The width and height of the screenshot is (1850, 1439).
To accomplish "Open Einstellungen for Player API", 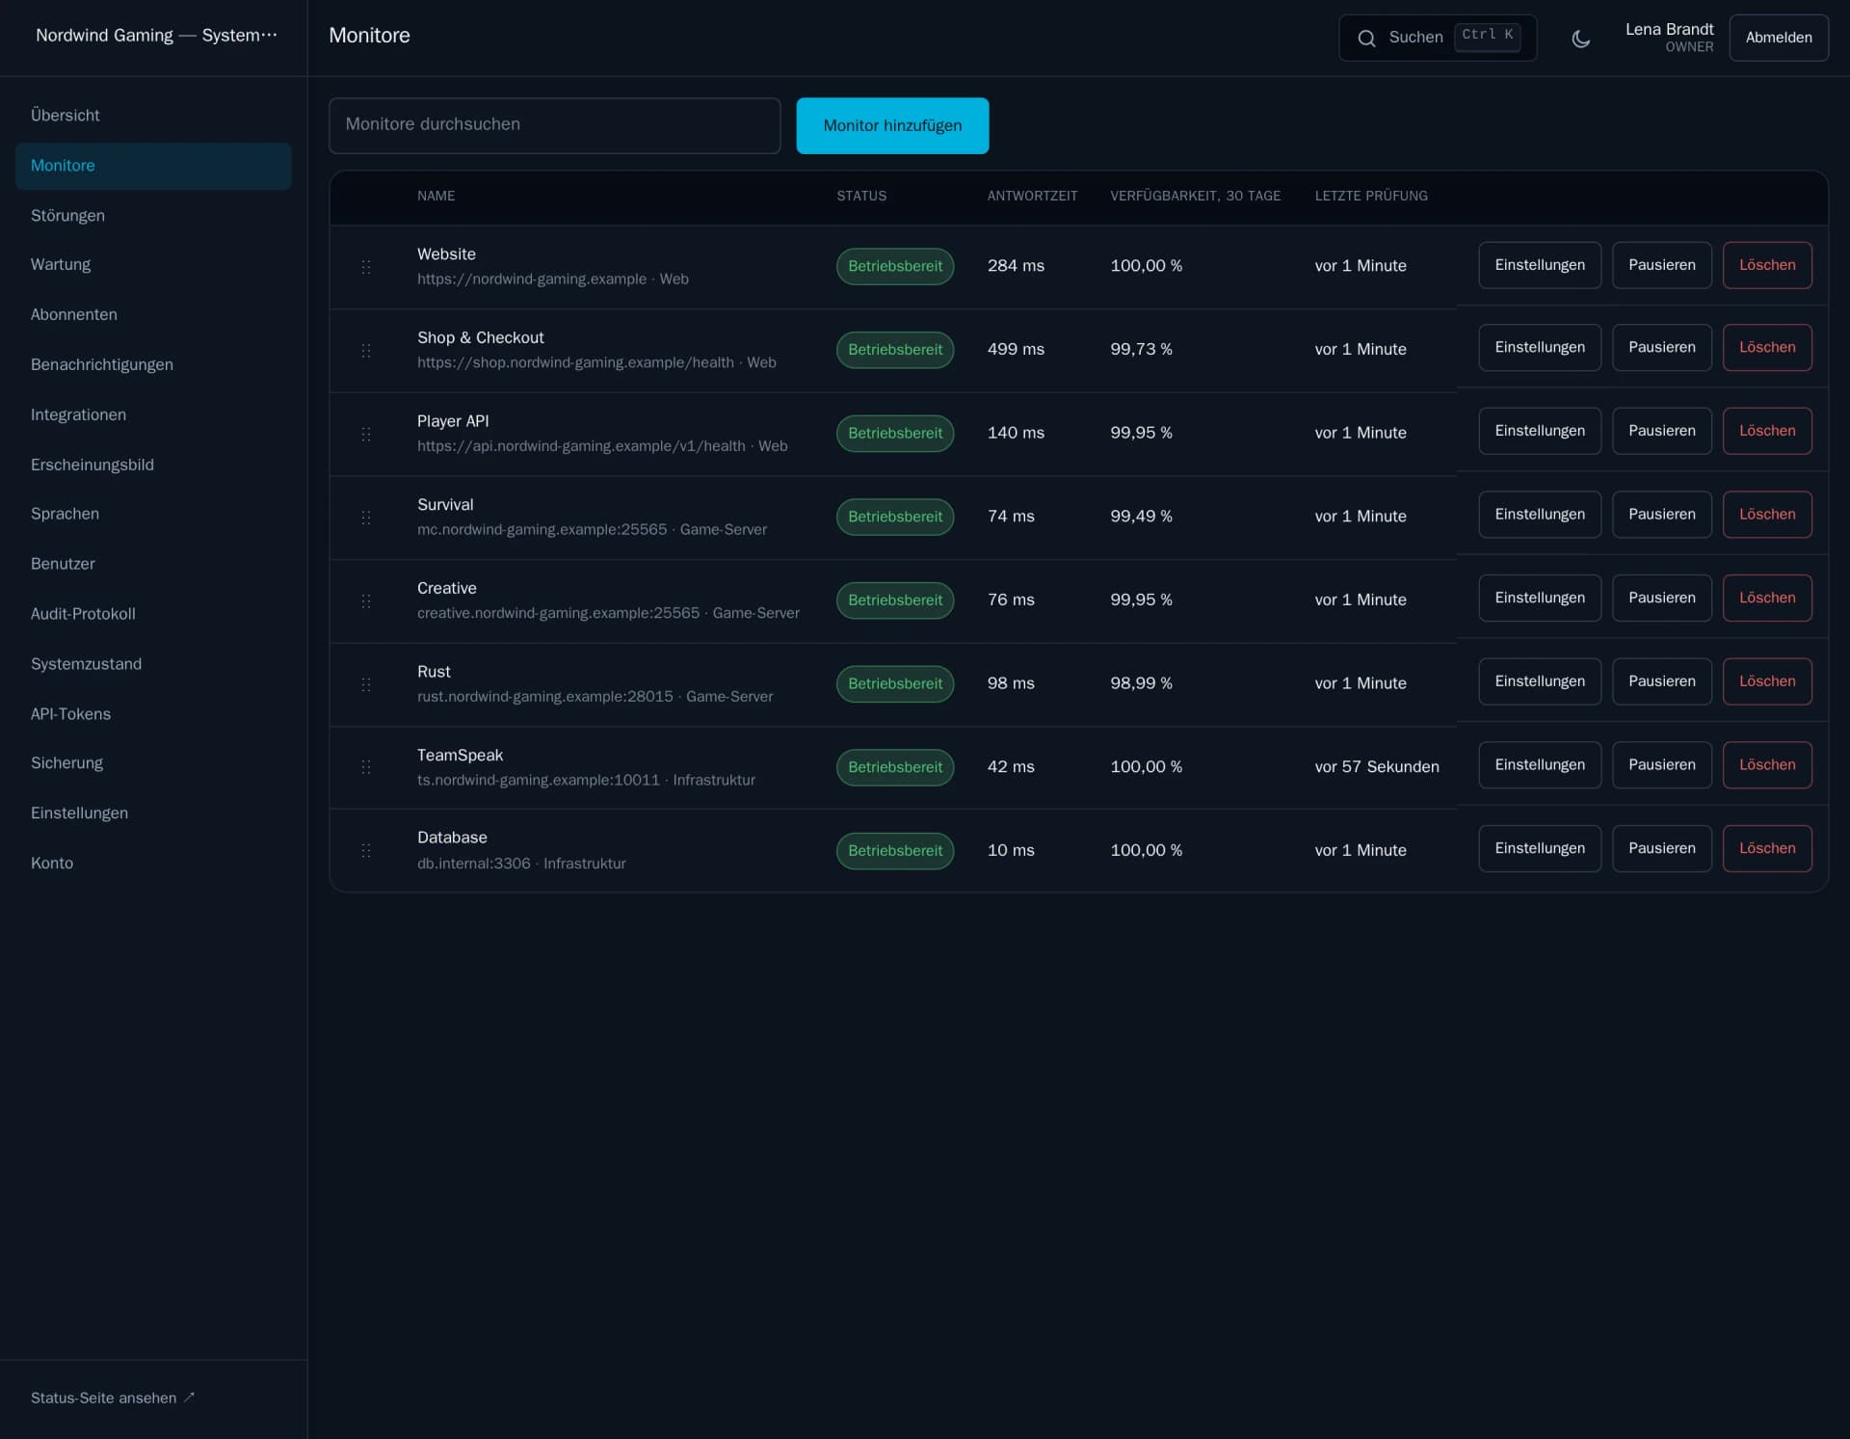I will click(1540, 431).
